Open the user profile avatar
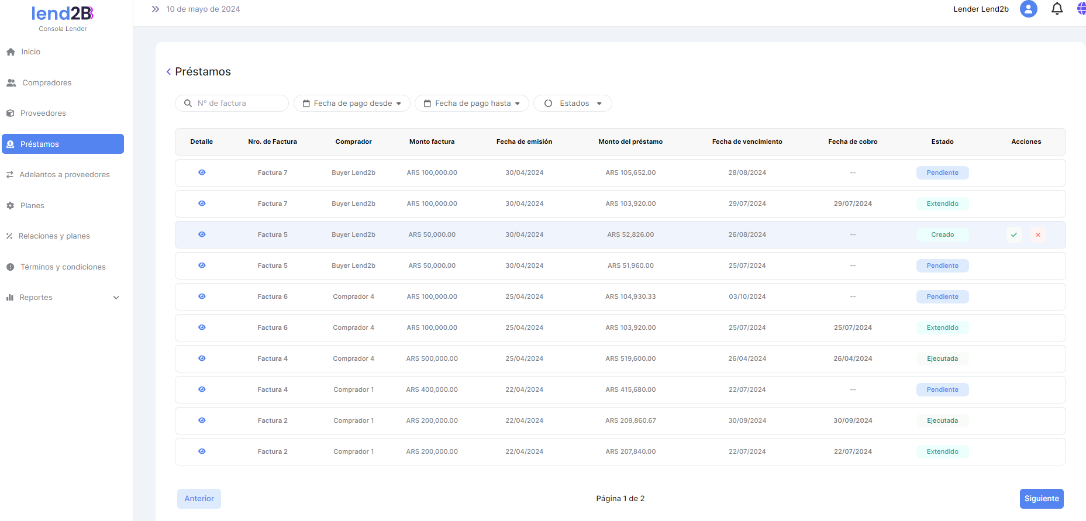 1028,9
